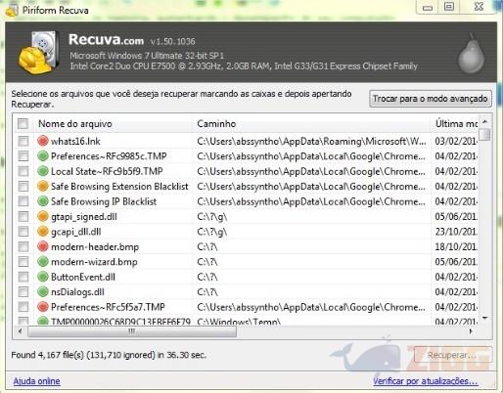Click the Recuperar button
Screen dimensions: 503x393
click(453, 355)
